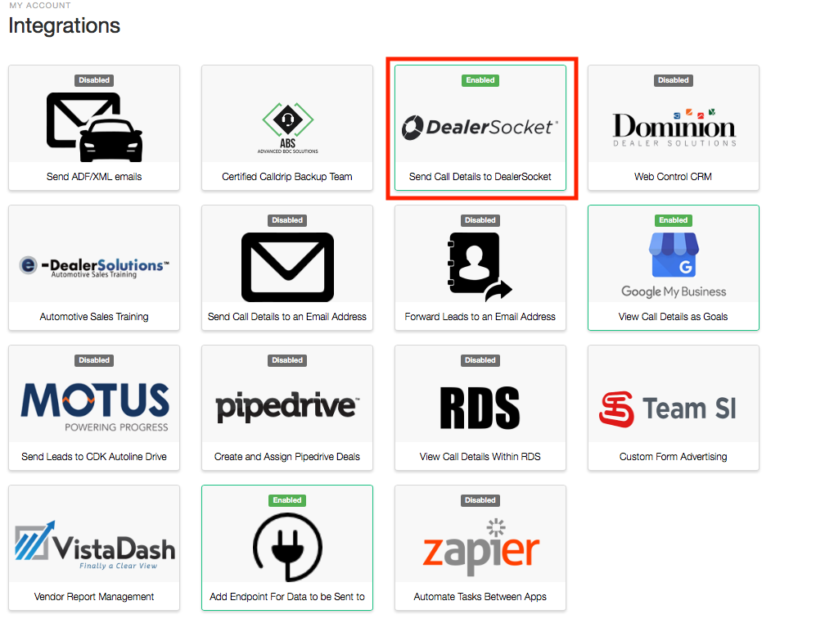The width and height of the screenshot is (816, 628).
Task: Click the MOTUS Powering Progress logo
Action: click(x=95, y=407)
